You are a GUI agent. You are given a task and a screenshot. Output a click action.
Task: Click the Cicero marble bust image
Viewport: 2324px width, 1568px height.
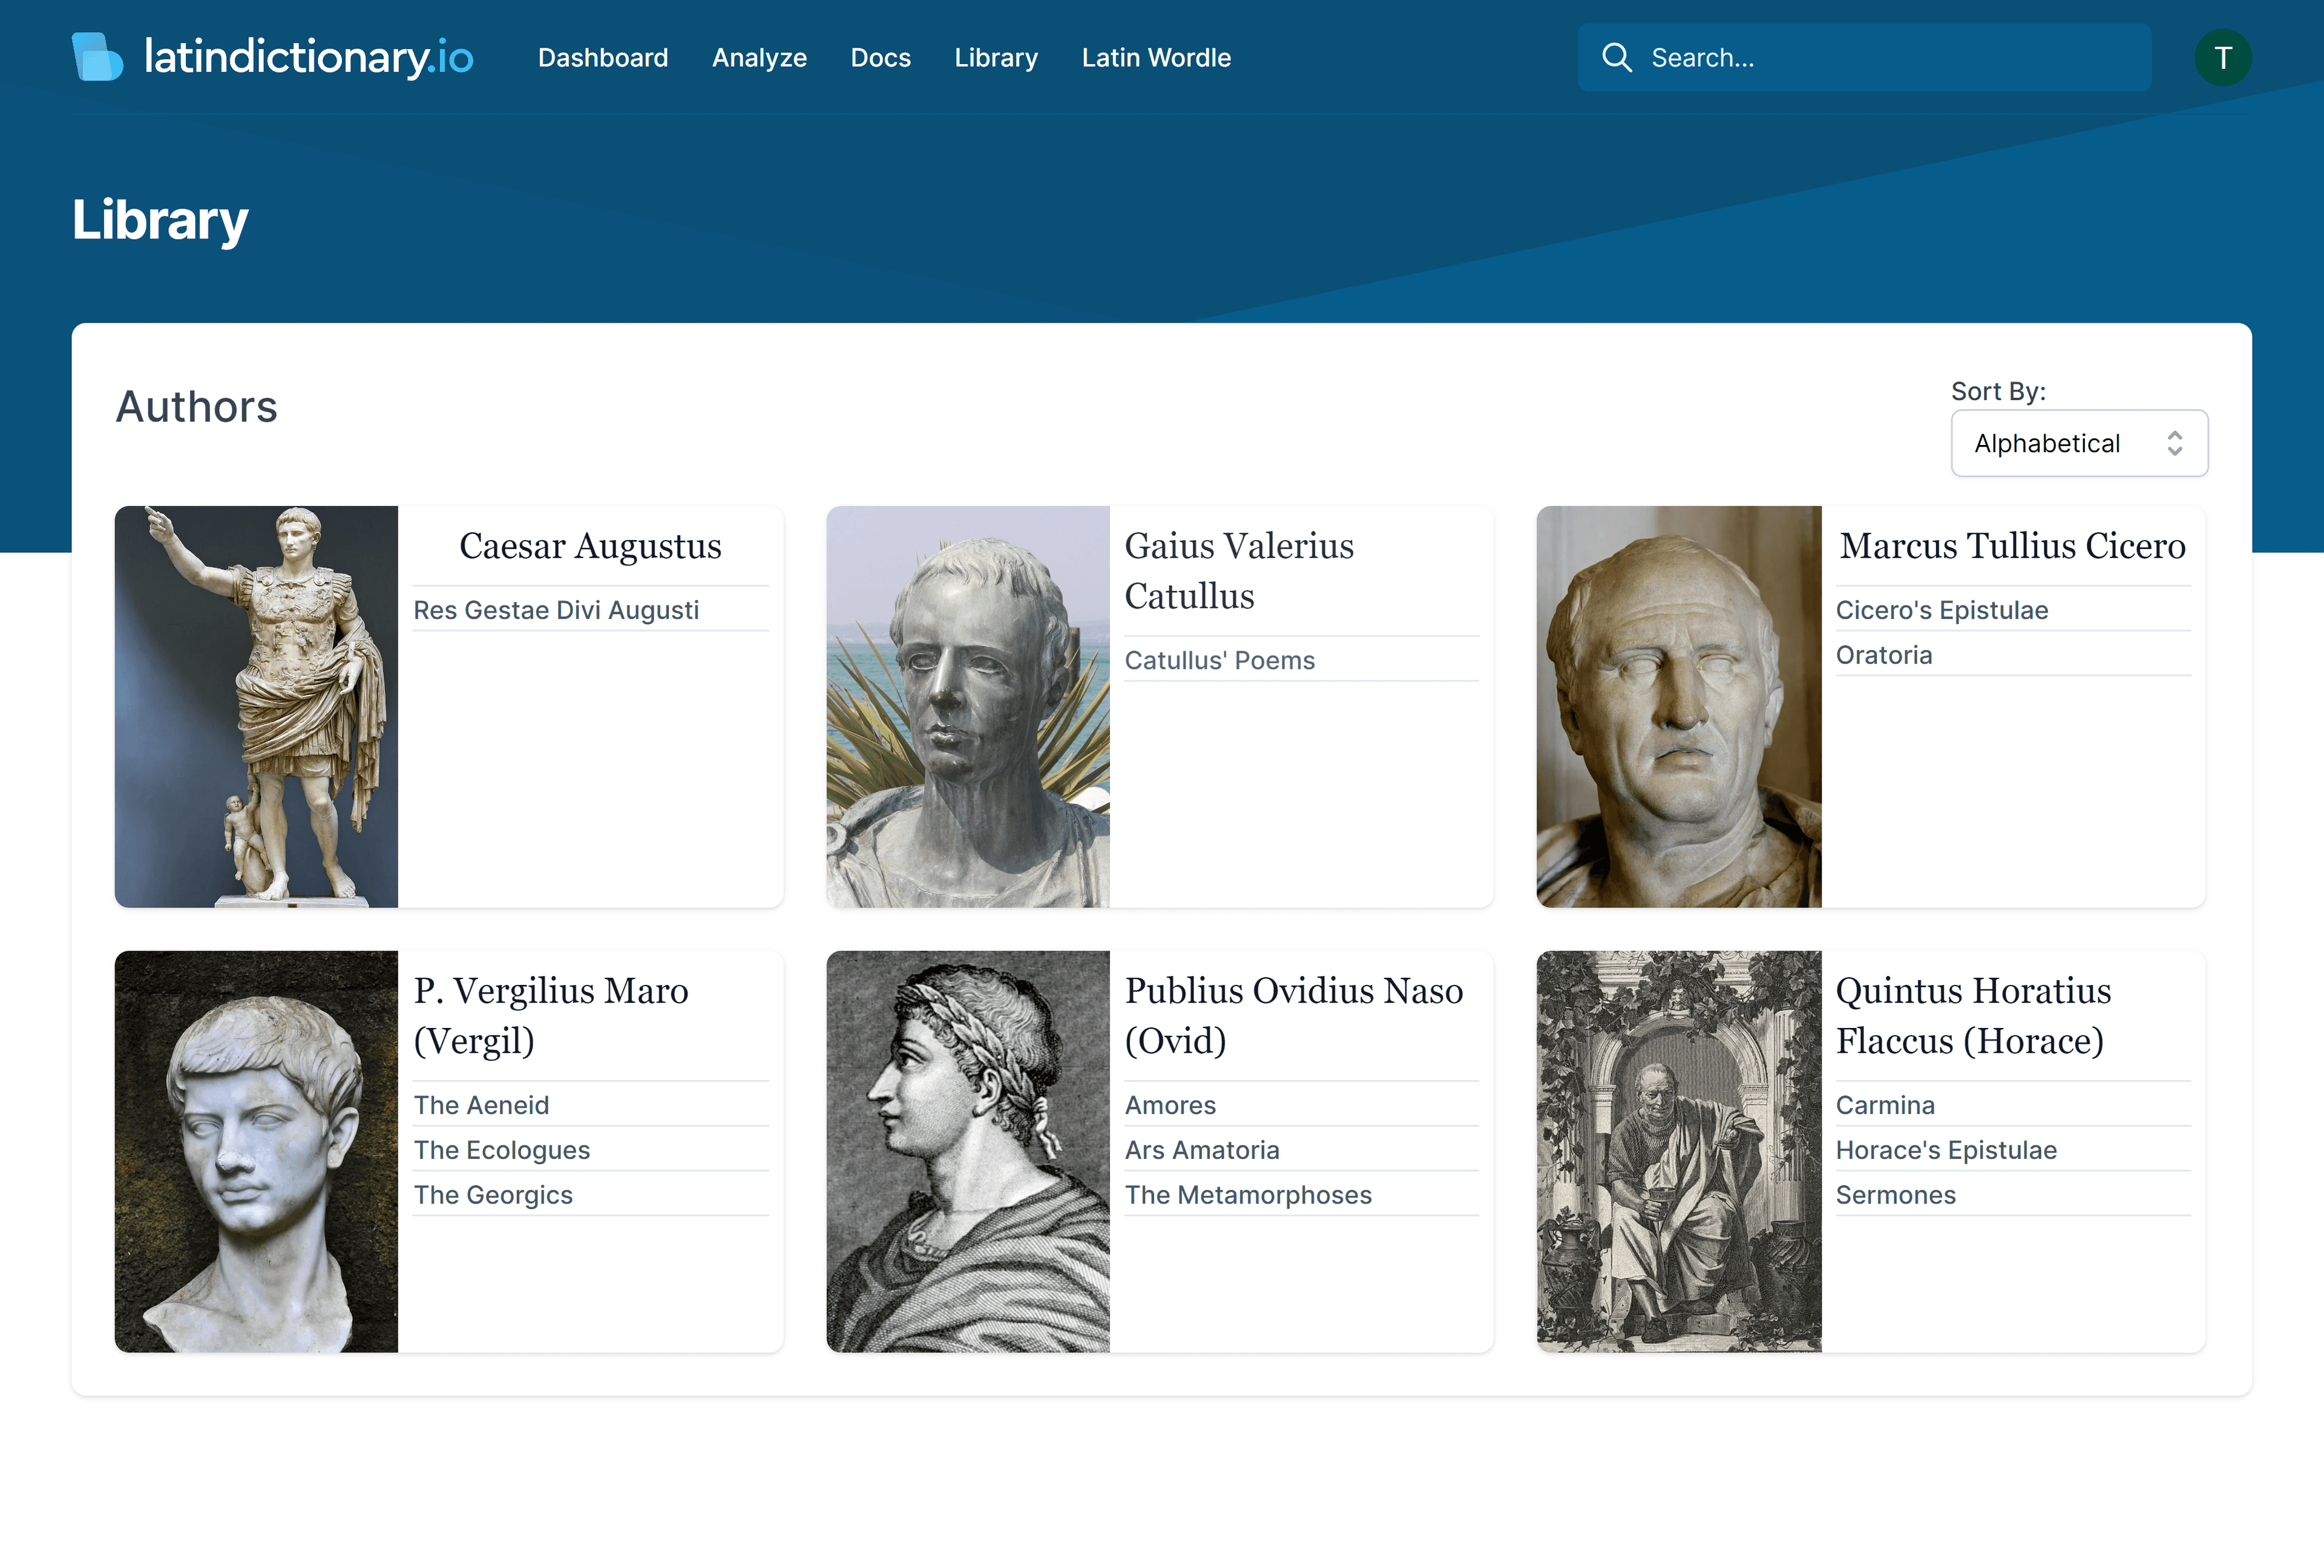pyautogui.click(x=1678, y=706)
